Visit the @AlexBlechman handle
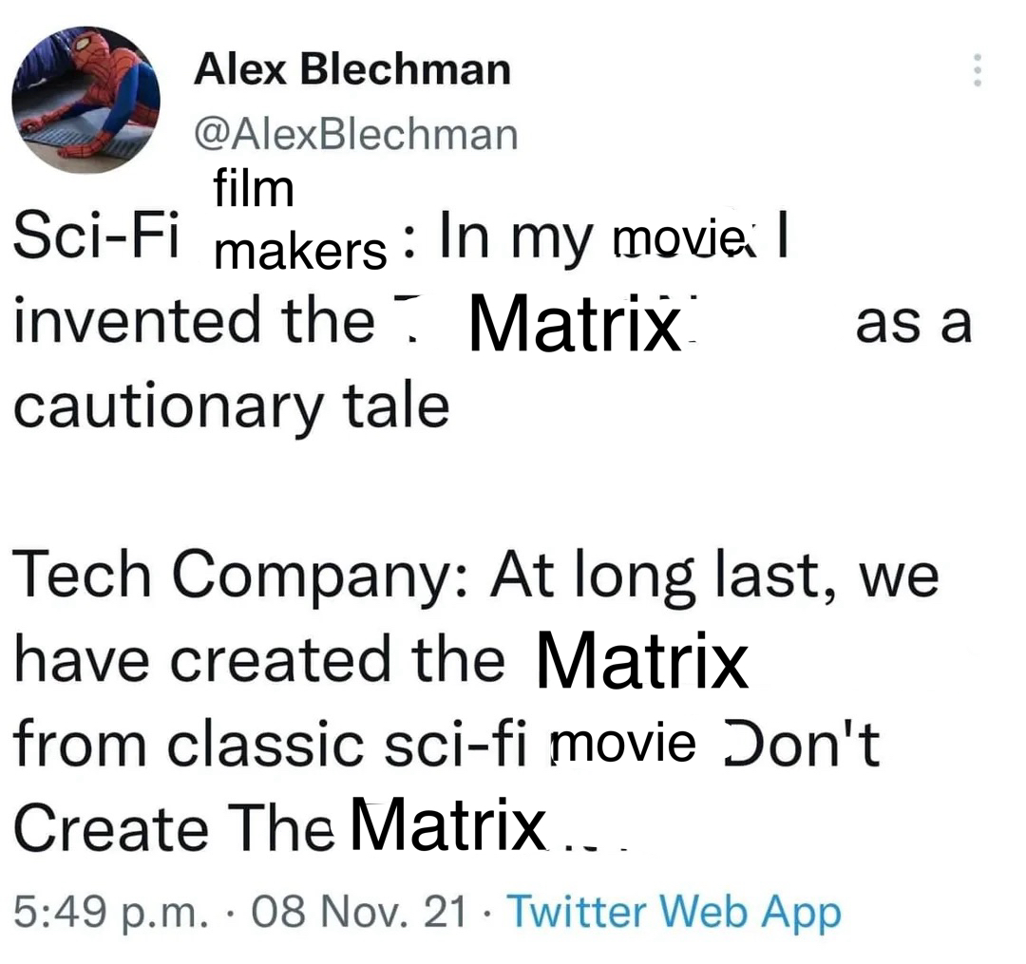Screen dimensions: 1026x964 pos(356,134)
